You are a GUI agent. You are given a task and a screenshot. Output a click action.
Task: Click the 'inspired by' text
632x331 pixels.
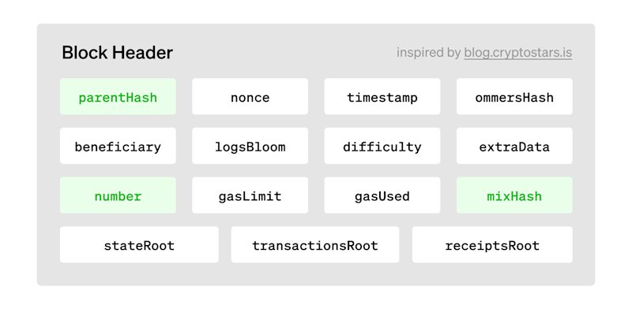pyautogui.click(x=428, y=53)
